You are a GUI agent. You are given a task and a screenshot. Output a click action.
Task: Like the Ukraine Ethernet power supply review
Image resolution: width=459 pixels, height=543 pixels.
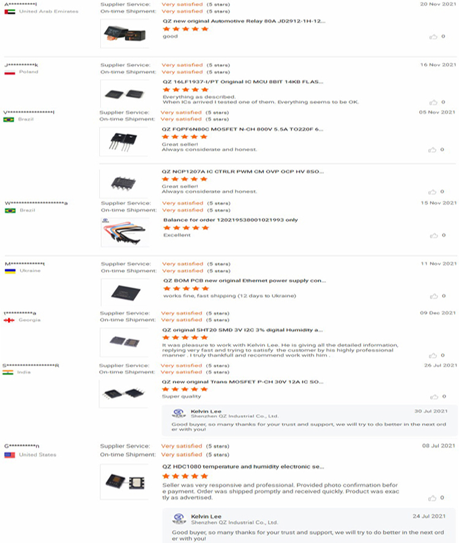pos(433,296)
